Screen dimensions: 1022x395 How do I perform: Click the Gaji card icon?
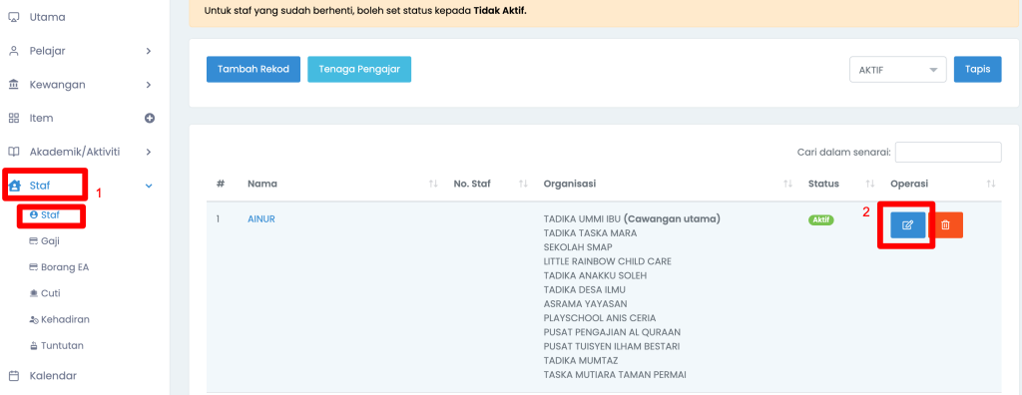tap(34, 241)
